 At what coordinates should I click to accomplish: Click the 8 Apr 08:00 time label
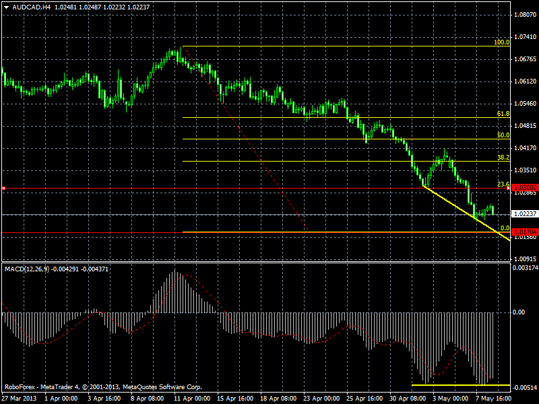147,399
